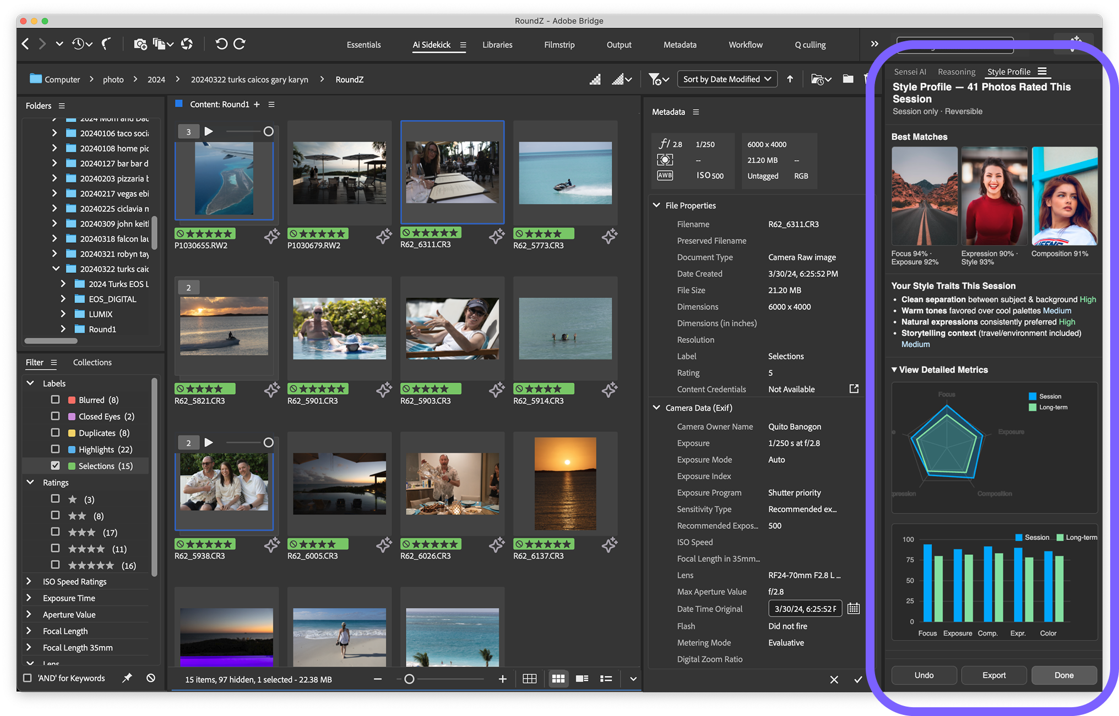
Task: Open Content Credentials external link icon
Action: coord(854,389)
